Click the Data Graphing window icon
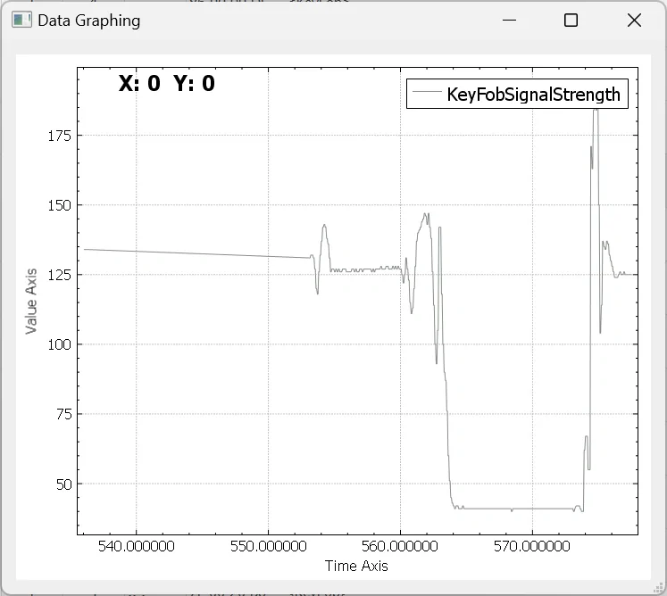The image size is (667, 596). (x=21, y=20)
